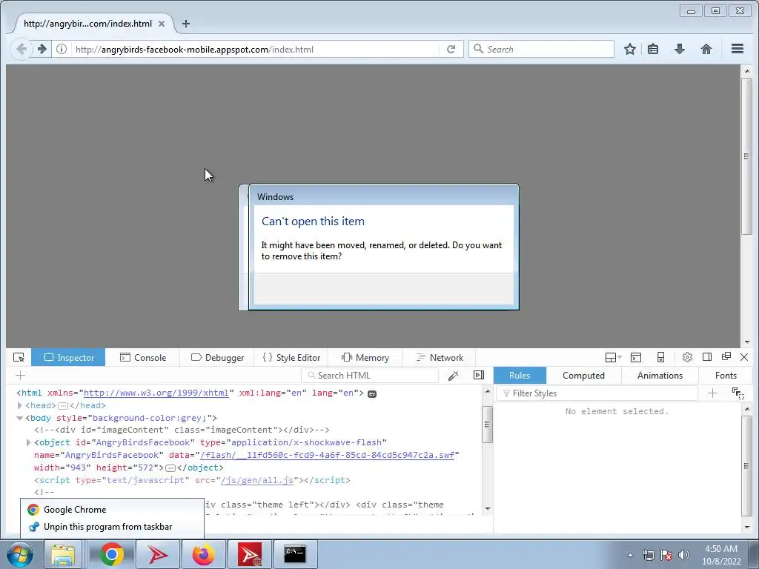Image resolution: width=759 pixels, height=569 pixels.
Task: Open the Windows Start button
Action: (x=19, y=554)
